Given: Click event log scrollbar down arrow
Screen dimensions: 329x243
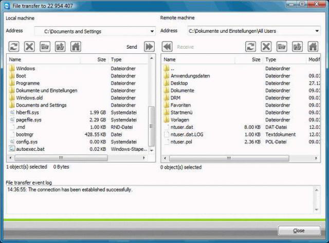Looking at the screenshot, I should [x=317, y=210].
